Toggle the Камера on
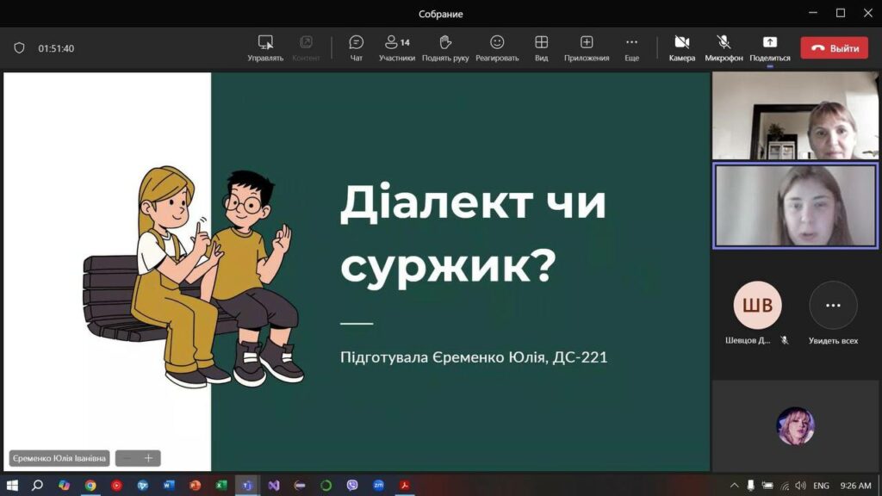Viewport: 882px width, 496px height. pos(681,47)
